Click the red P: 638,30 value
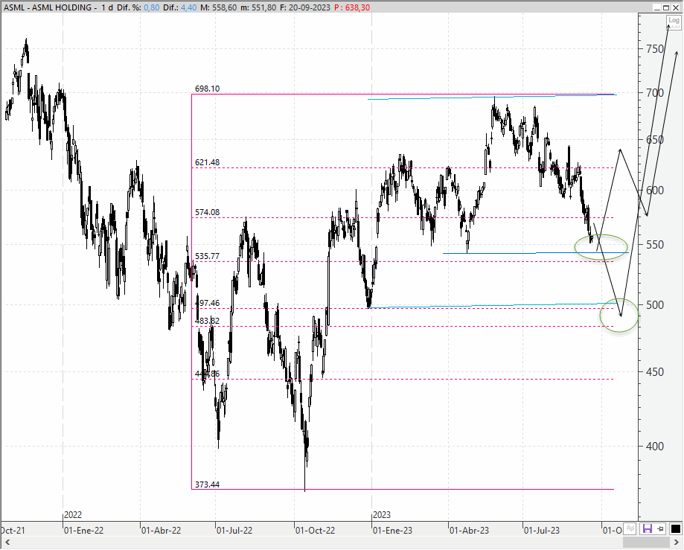Viewport: 684px width, 550px height. pos(352,7)
